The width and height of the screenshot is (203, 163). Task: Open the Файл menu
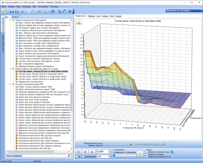[x=3, y=7]
